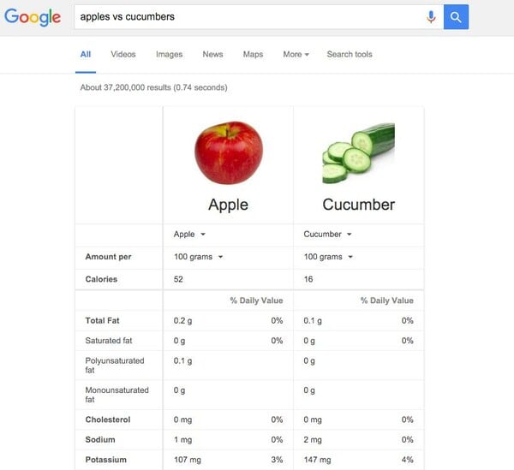Screen dimensions: 514x470
Task: Click the Apple heading title
Action: click(229, 205)
